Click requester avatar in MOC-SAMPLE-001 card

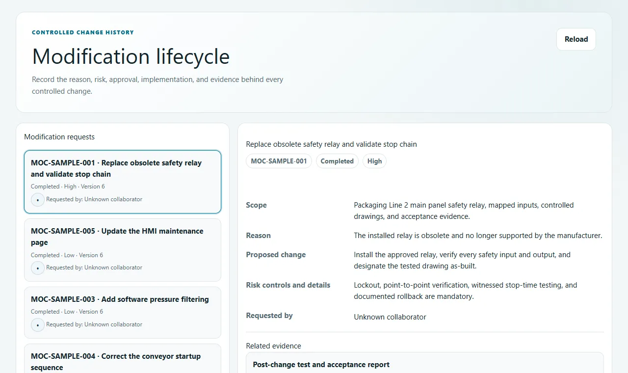click(x=38, y=200)
